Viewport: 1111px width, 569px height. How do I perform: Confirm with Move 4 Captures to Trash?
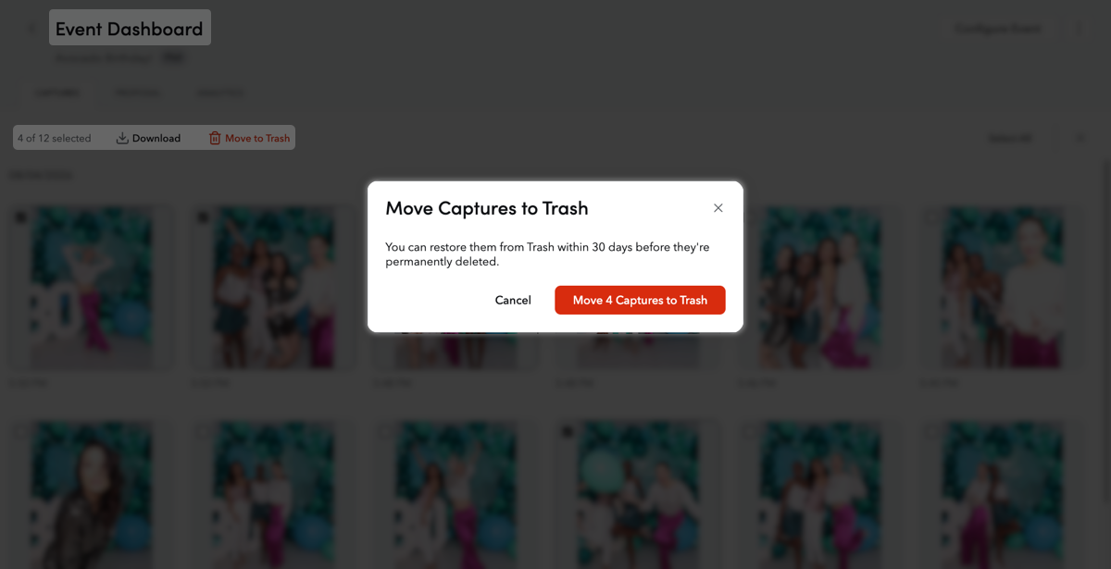pyautogui.click(x=640, y=300)
